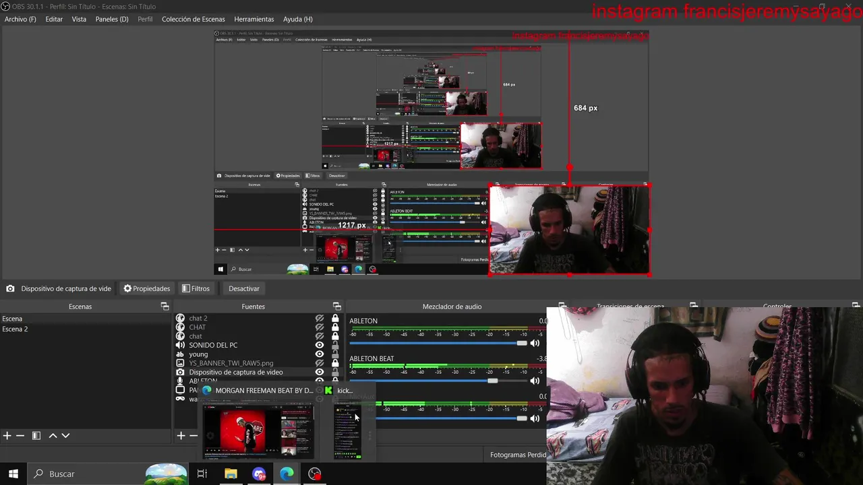Screen dimensions: 863x485
Task: Toggle lock on Dispositivo de captura de video
Action: pos(335,372)
